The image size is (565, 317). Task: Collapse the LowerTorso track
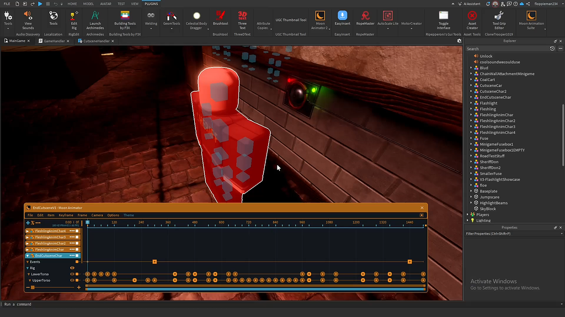point(29,274)
